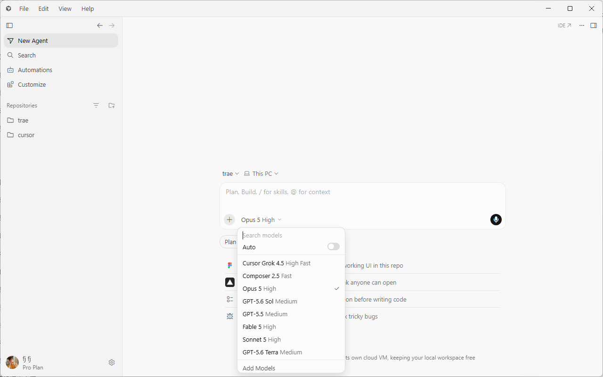Select GPT-5.5 Medium model

coord(291,314)
